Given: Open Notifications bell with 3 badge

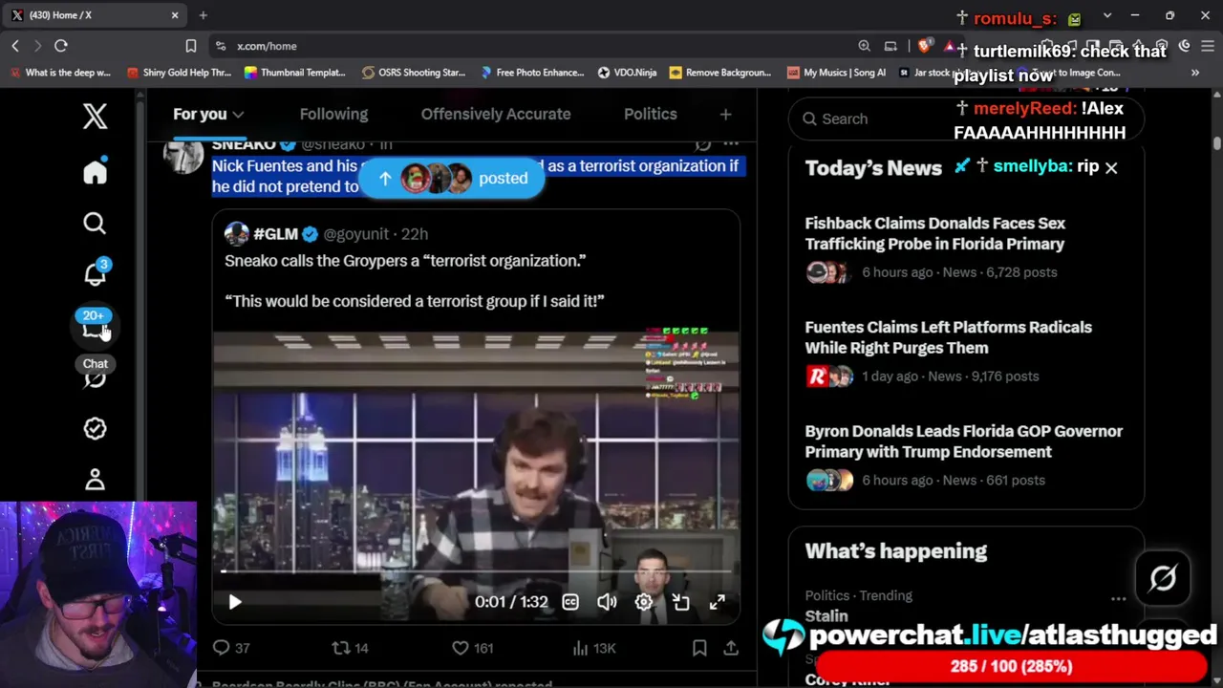Looking at the screenshot, I should pyautogui.click(x=95, y=274).
